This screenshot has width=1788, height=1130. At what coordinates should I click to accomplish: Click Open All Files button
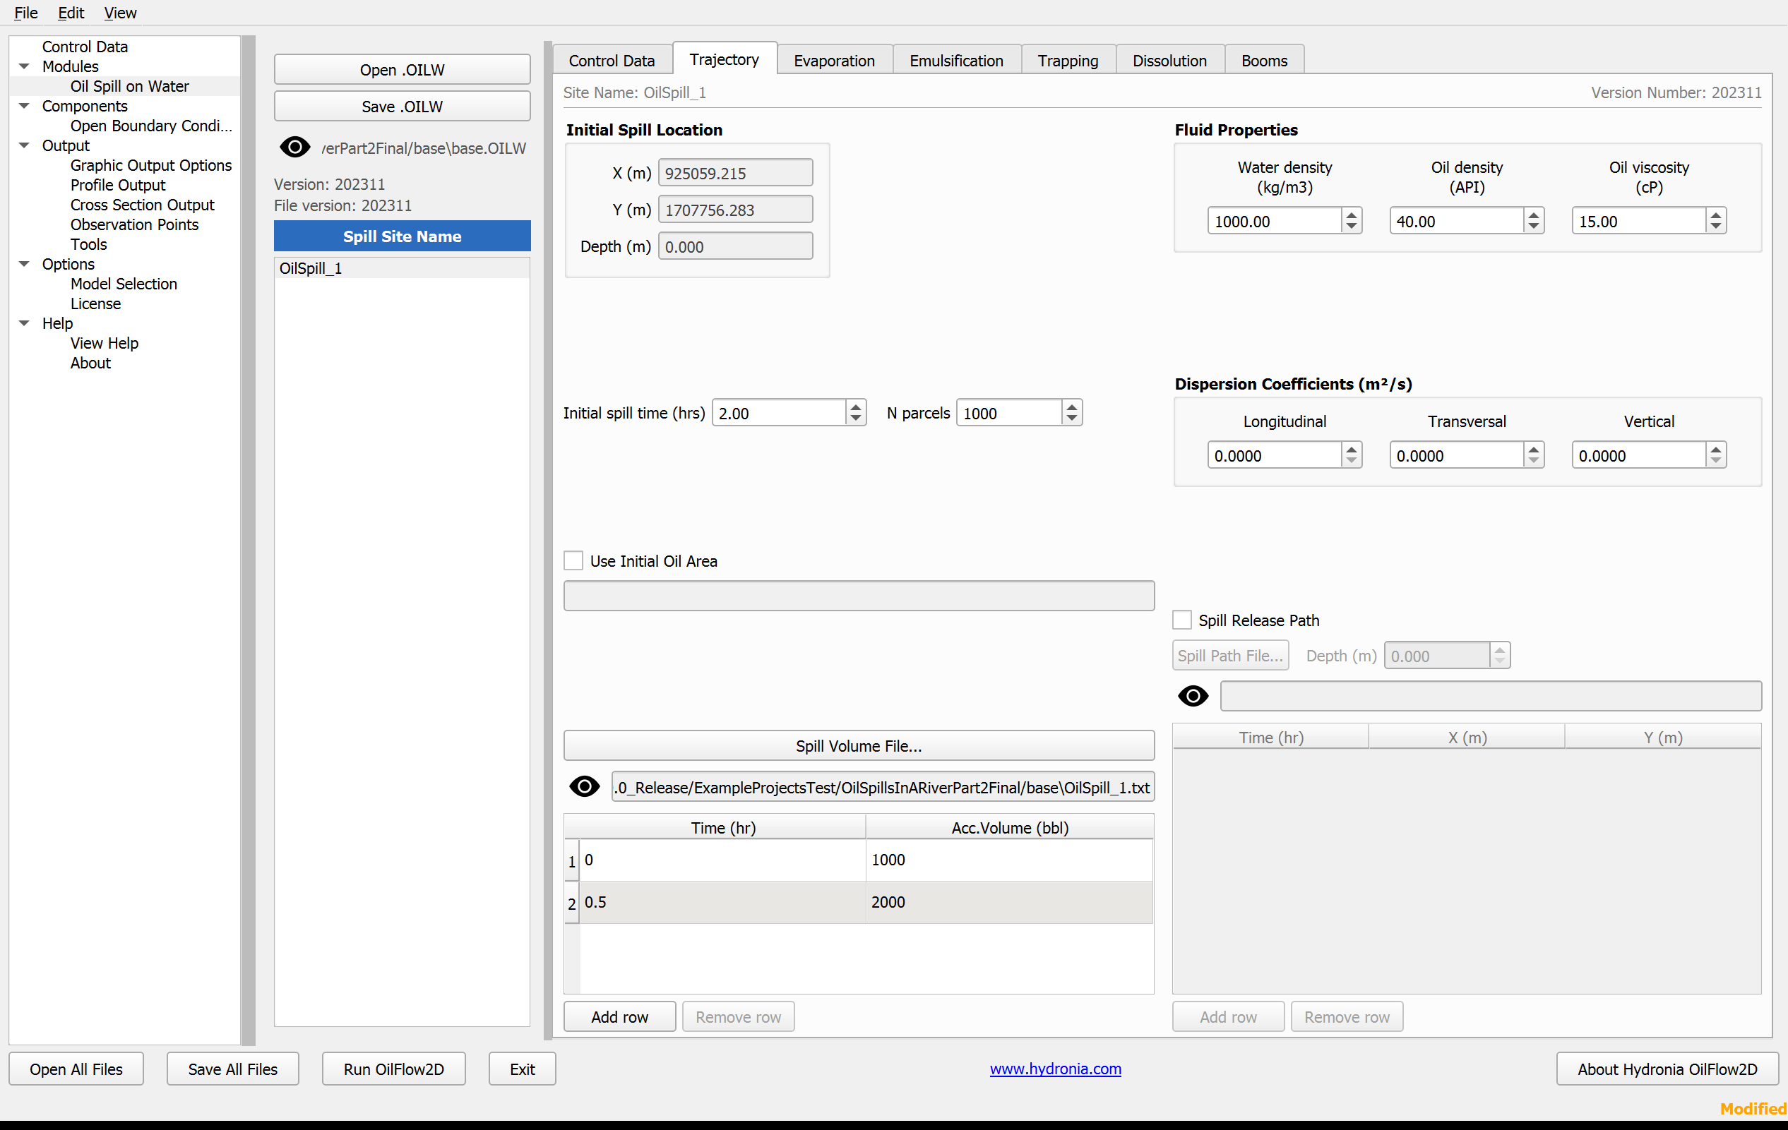click(76, 1069)
